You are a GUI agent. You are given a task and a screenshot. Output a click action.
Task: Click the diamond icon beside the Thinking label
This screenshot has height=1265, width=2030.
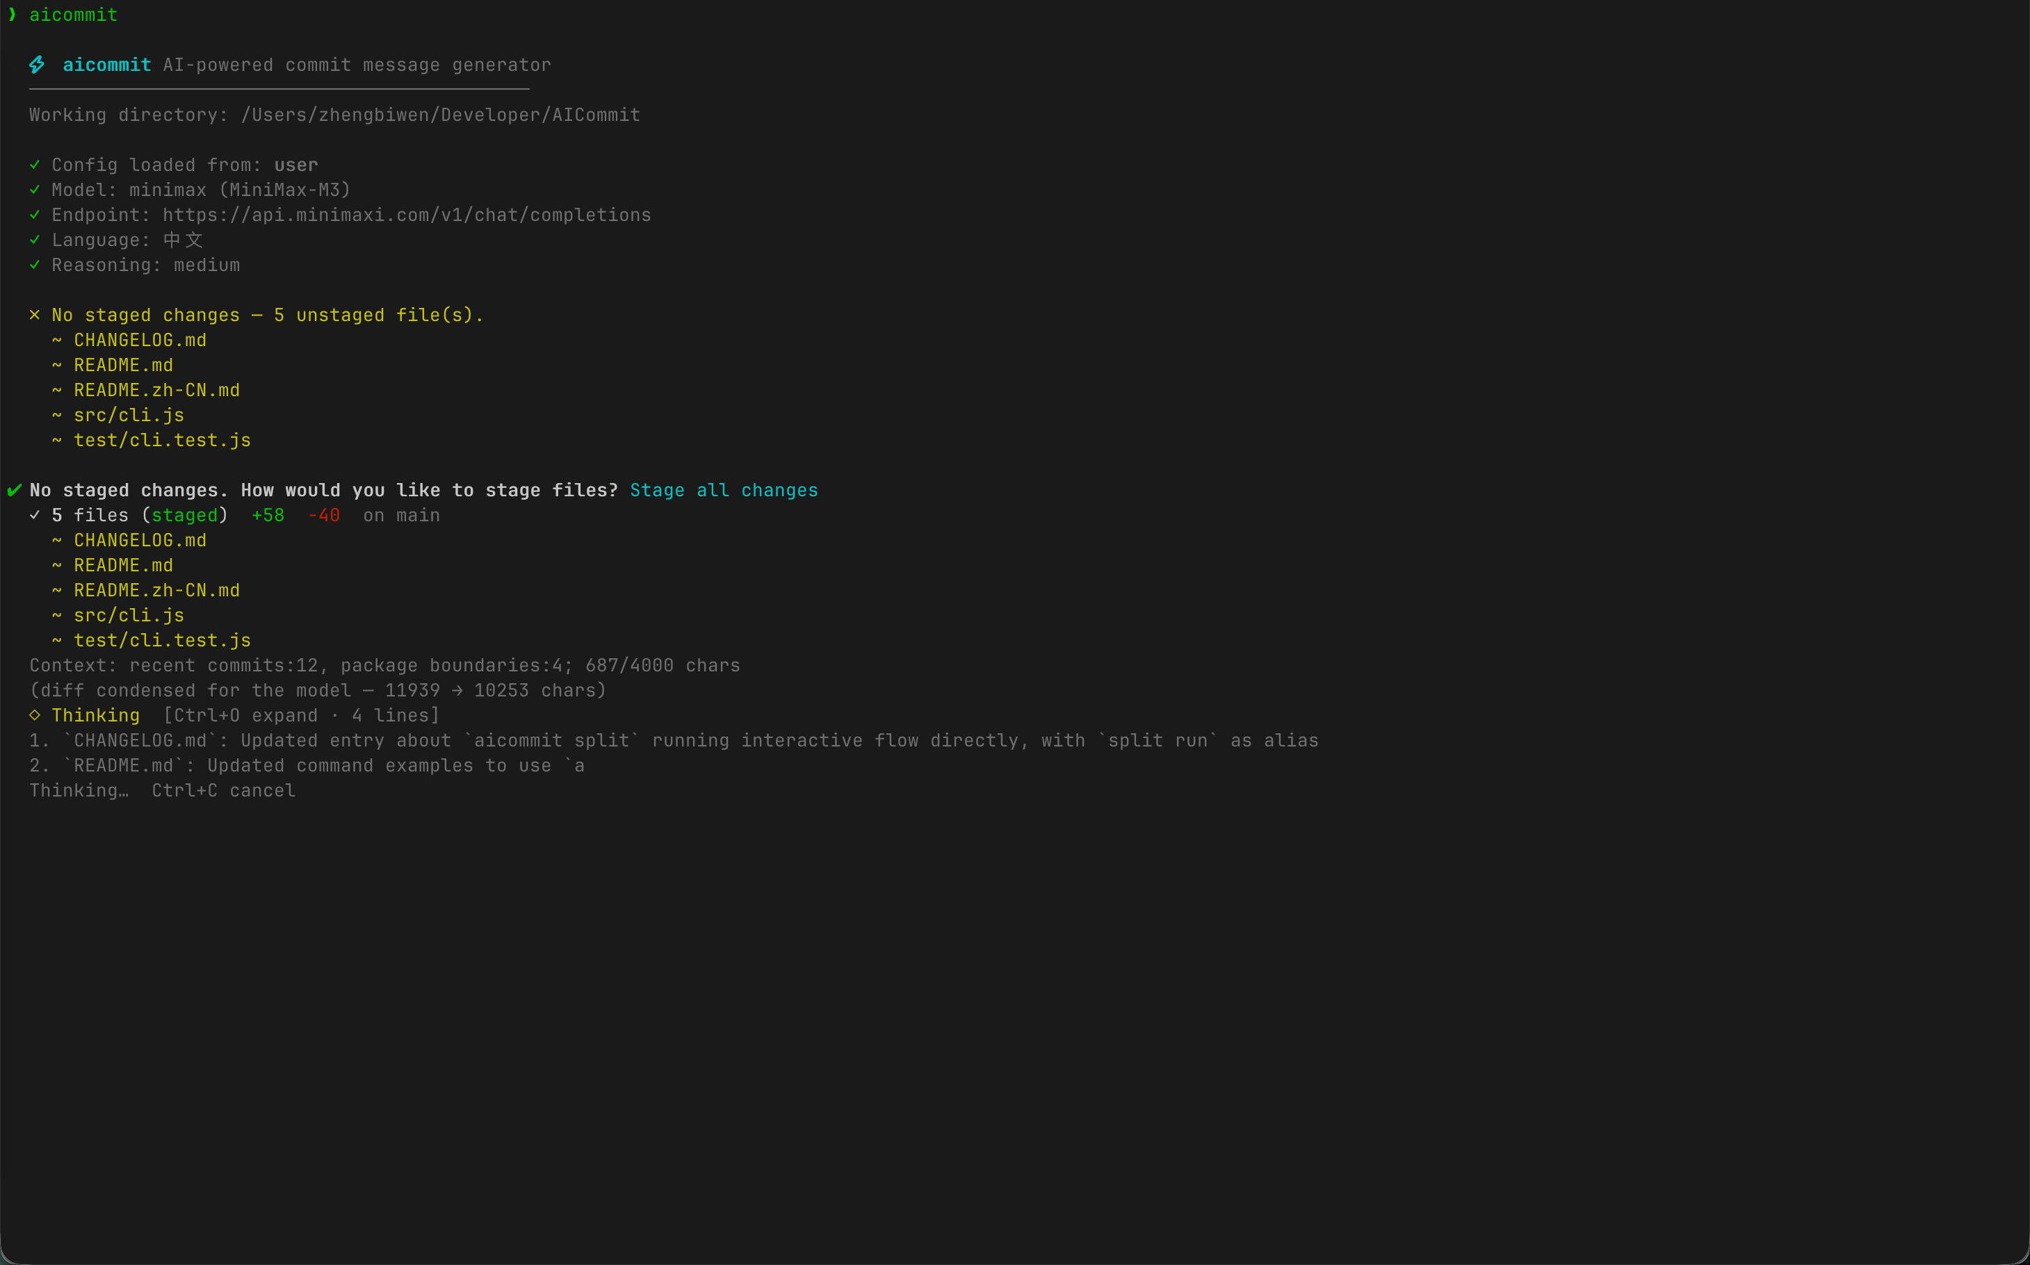tap(34, 715)
